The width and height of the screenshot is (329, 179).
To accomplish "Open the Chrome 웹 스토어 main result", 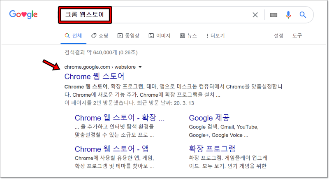I will [x=94, y=77].
